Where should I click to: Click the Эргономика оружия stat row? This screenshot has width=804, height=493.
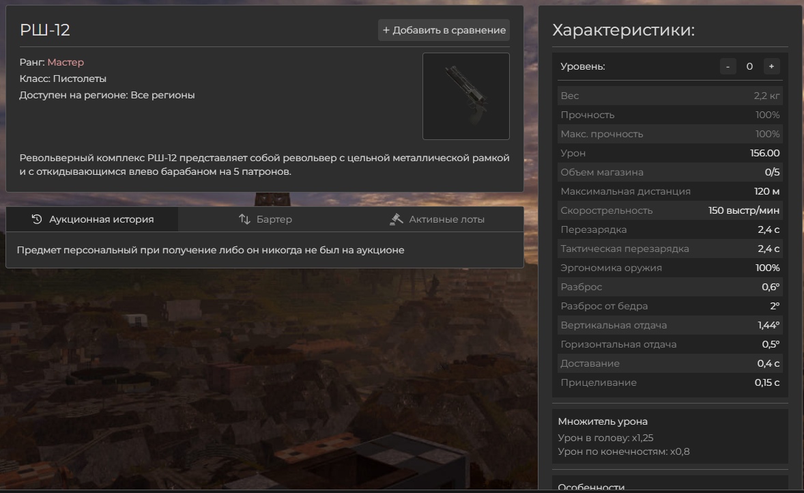point(670,268)
